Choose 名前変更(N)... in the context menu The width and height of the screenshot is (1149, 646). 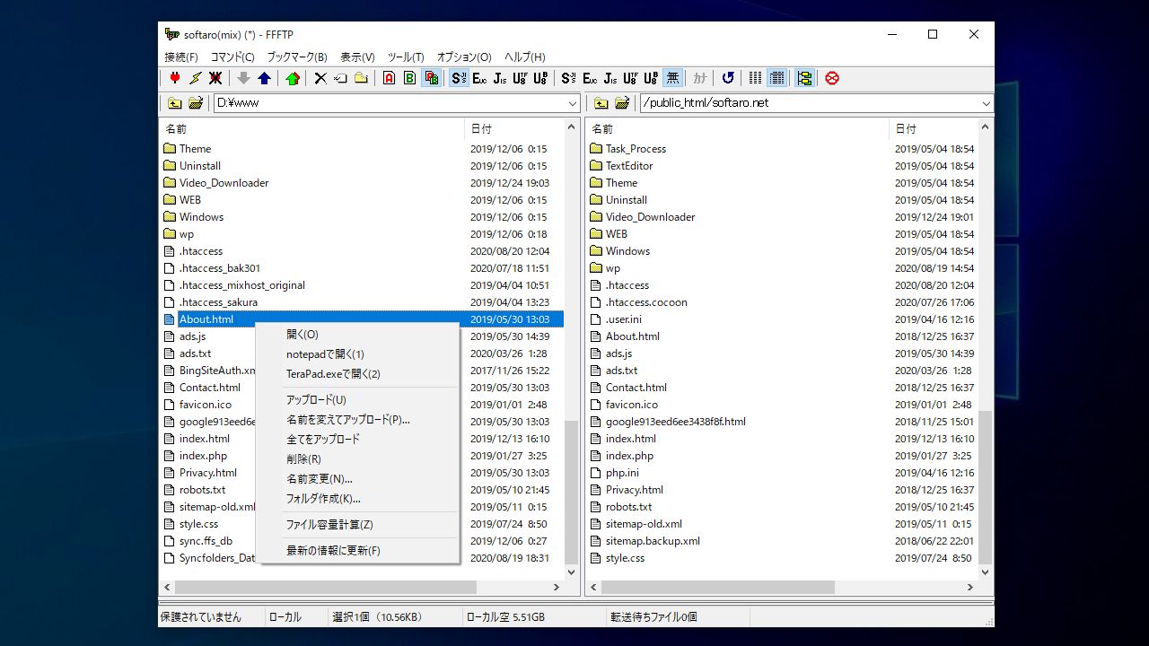pos(357,479)
